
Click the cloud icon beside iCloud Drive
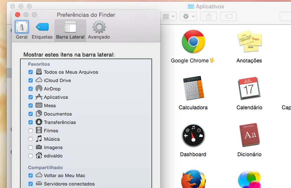[39, 80]
